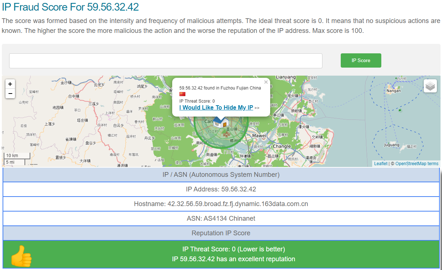Click the thumbs up reputation icon
The image size is (442, 270).
tap(21, 255)
